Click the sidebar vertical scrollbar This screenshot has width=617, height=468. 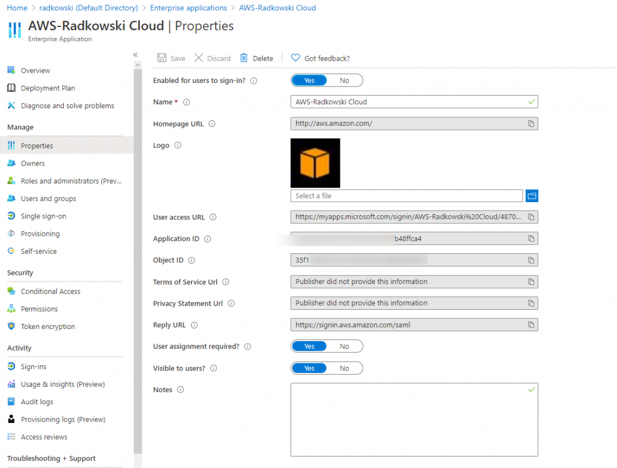pyautogui.click(x=138, y=261)
